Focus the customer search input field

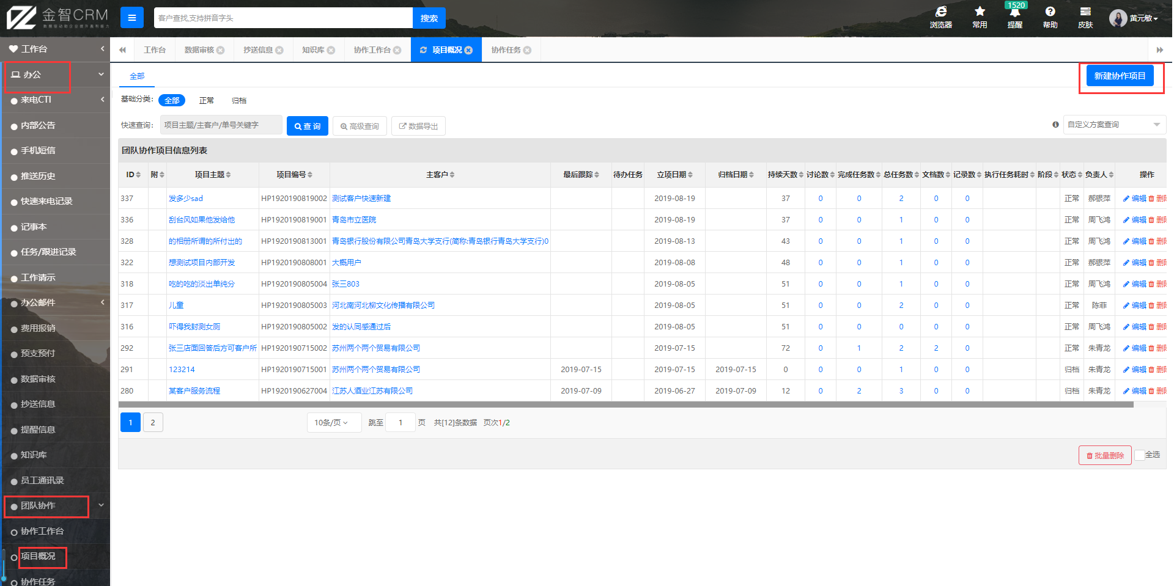coord(283,18)
